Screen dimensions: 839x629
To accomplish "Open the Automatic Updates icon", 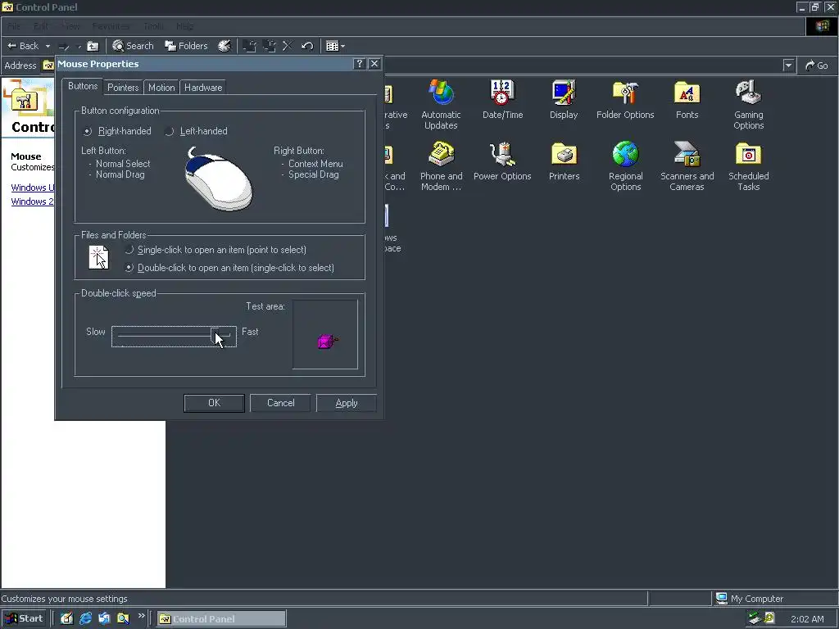I will 441,104.
